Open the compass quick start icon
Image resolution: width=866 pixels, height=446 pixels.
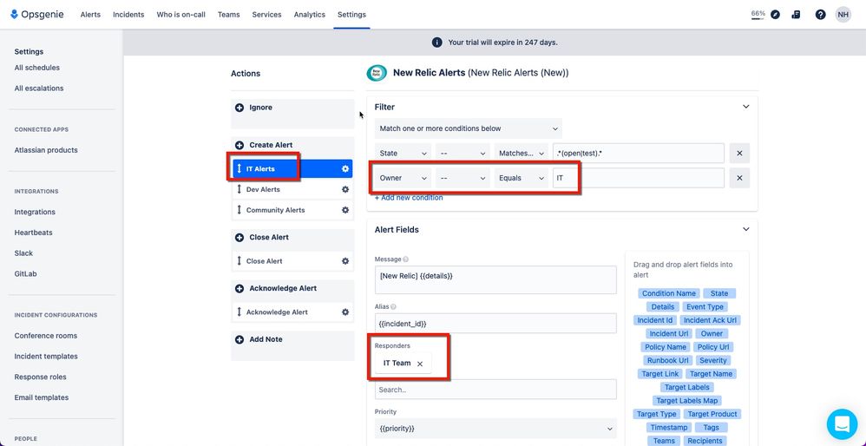776,15
